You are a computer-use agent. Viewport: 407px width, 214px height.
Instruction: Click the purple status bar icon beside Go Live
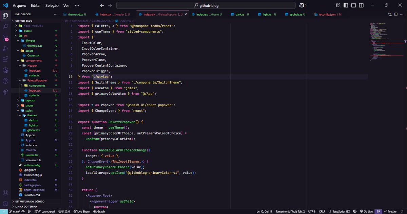click(x=378, y=211)
